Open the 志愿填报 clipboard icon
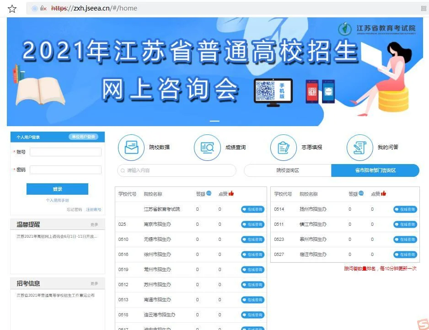429x330 pixels. 284,147
